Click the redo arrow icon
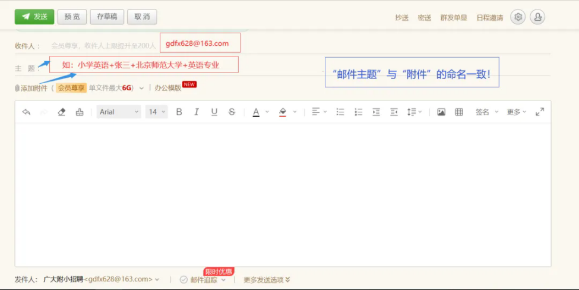579x290 pixels. pos(43,112)
